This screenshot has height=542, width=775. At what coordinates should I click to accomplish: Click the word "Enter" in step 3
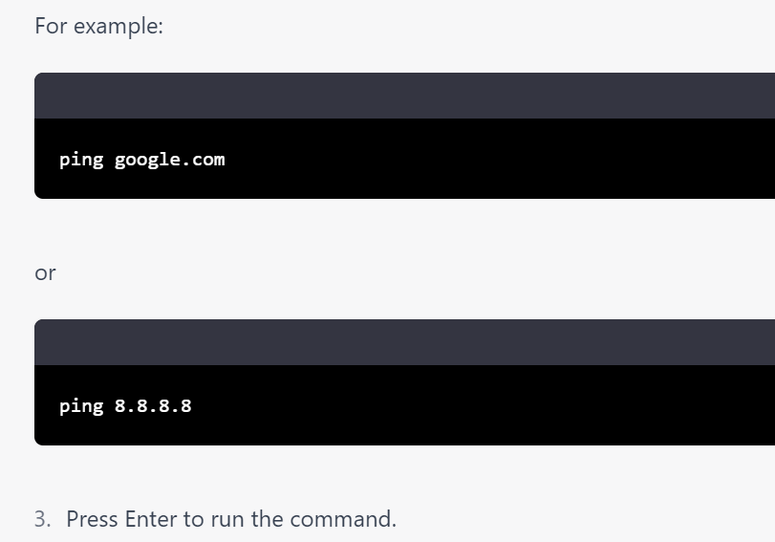pos(151,519)
